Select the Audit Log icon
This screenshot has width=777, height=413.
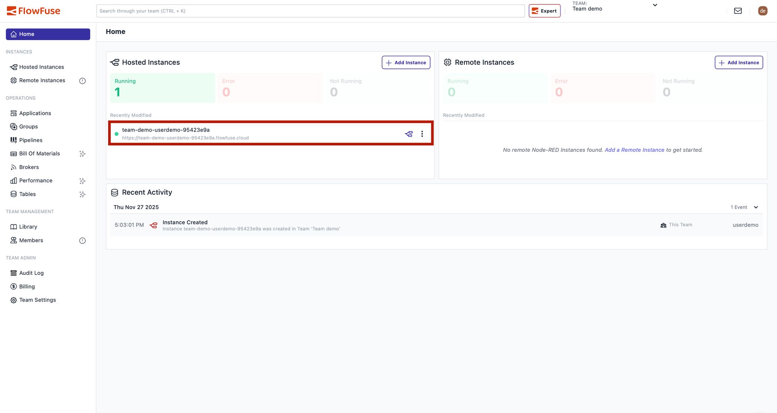13,273
